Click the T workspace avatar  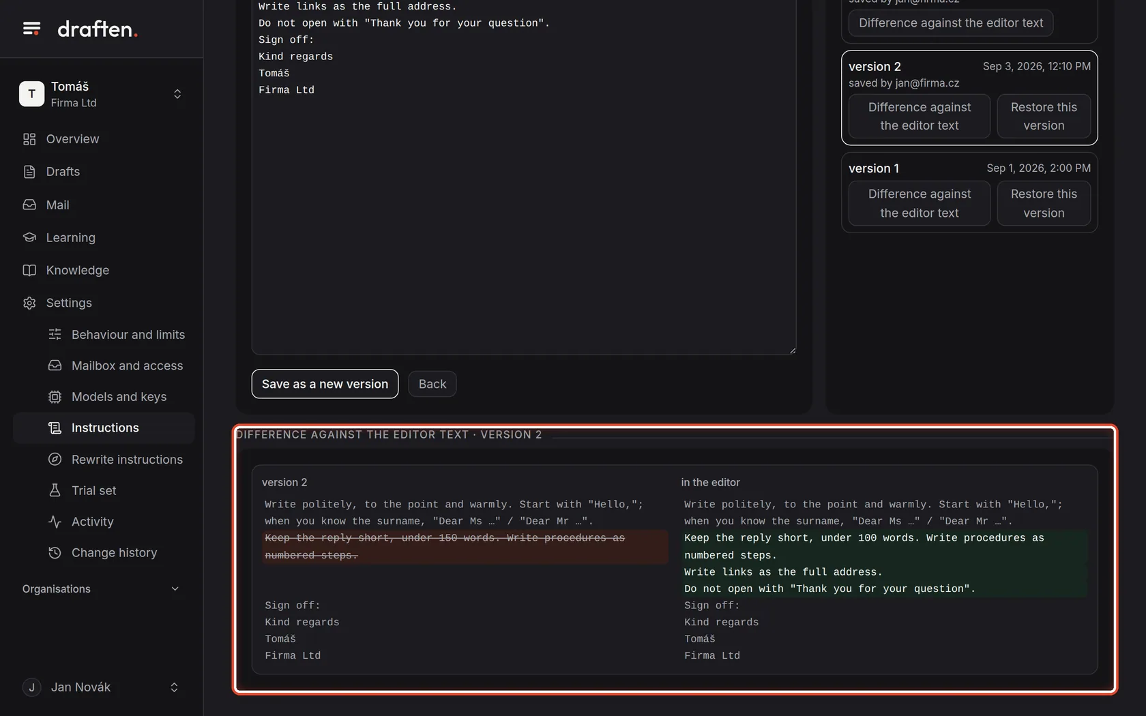[x=31, y=94]
